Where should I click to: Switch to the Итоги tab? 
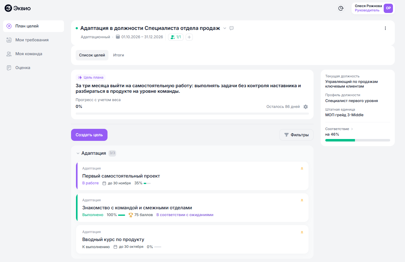[x=119, y=55]
